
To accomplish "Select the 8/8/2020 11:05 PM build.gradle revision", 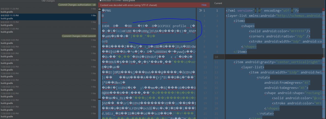I will click(x=48, y=30).
